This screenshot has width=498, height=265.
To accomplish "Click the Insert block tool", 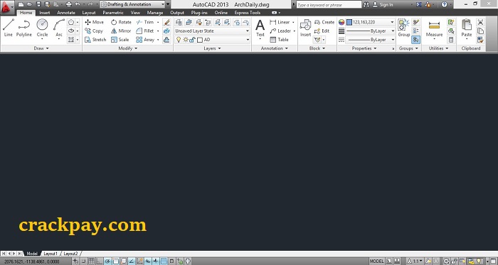I will (305, 28).
